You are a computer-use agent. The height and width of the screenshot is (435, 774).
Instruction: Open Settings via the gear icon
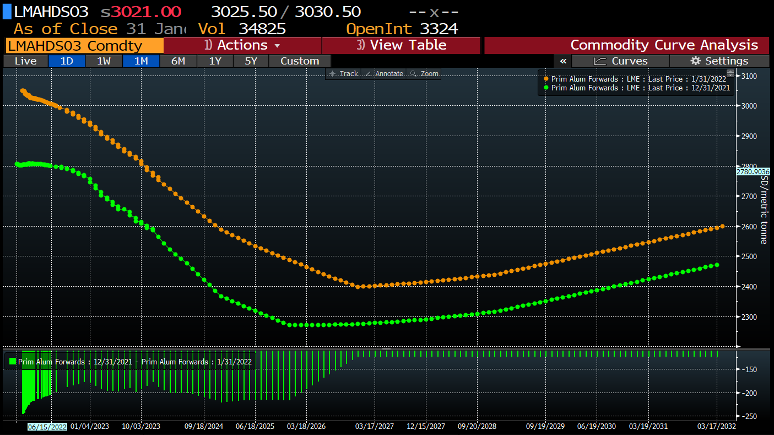click(695, 61)
